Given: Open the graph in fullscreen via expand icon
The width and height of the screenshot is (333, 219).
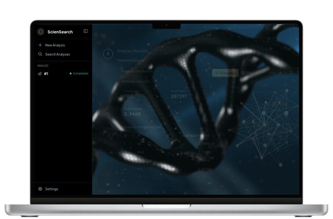Looking at the screenshot, I should [x=291, y=72].
